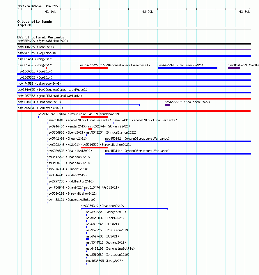Open nsv3519687 (Chaisson2019) label

[x=108, y=255]
